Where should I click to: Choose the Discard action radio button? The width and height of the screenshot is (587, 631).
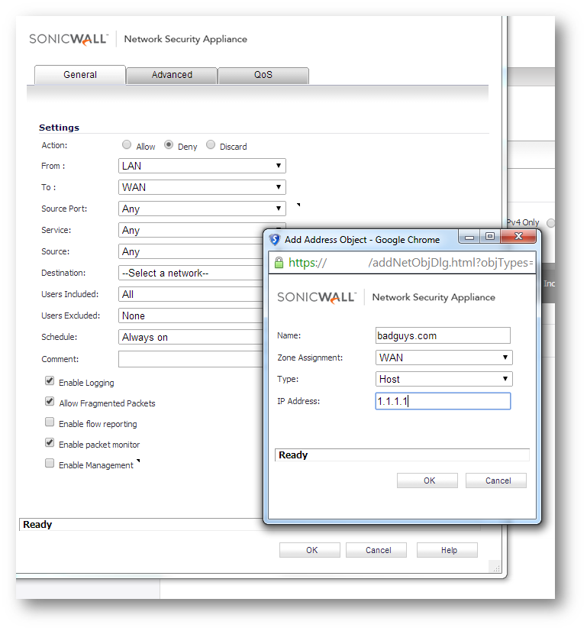(211, 146)
